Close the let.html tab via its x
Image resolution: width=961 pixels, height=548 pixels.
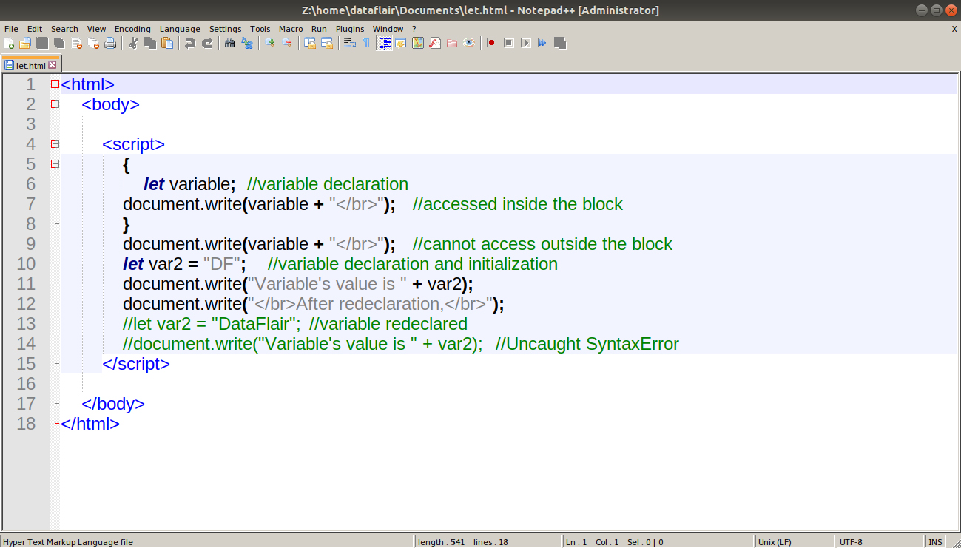[53, 65]
